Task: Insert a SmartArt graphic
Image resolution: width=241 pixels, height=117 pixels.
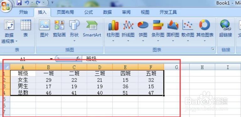Action: pyautogui.click(x=92, y=29)
